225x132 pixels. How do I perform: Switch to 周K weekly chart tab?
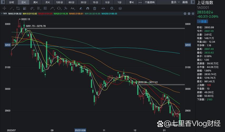point(36,2)
